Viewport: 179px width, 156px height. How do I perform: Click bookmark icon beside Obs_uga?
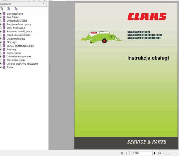pos(4,42)
